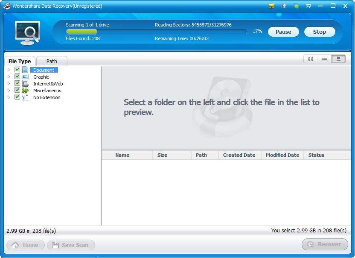This screenshot has height=258, width=355.
Task: Select the File Type tab
Action: click(20, 61)
